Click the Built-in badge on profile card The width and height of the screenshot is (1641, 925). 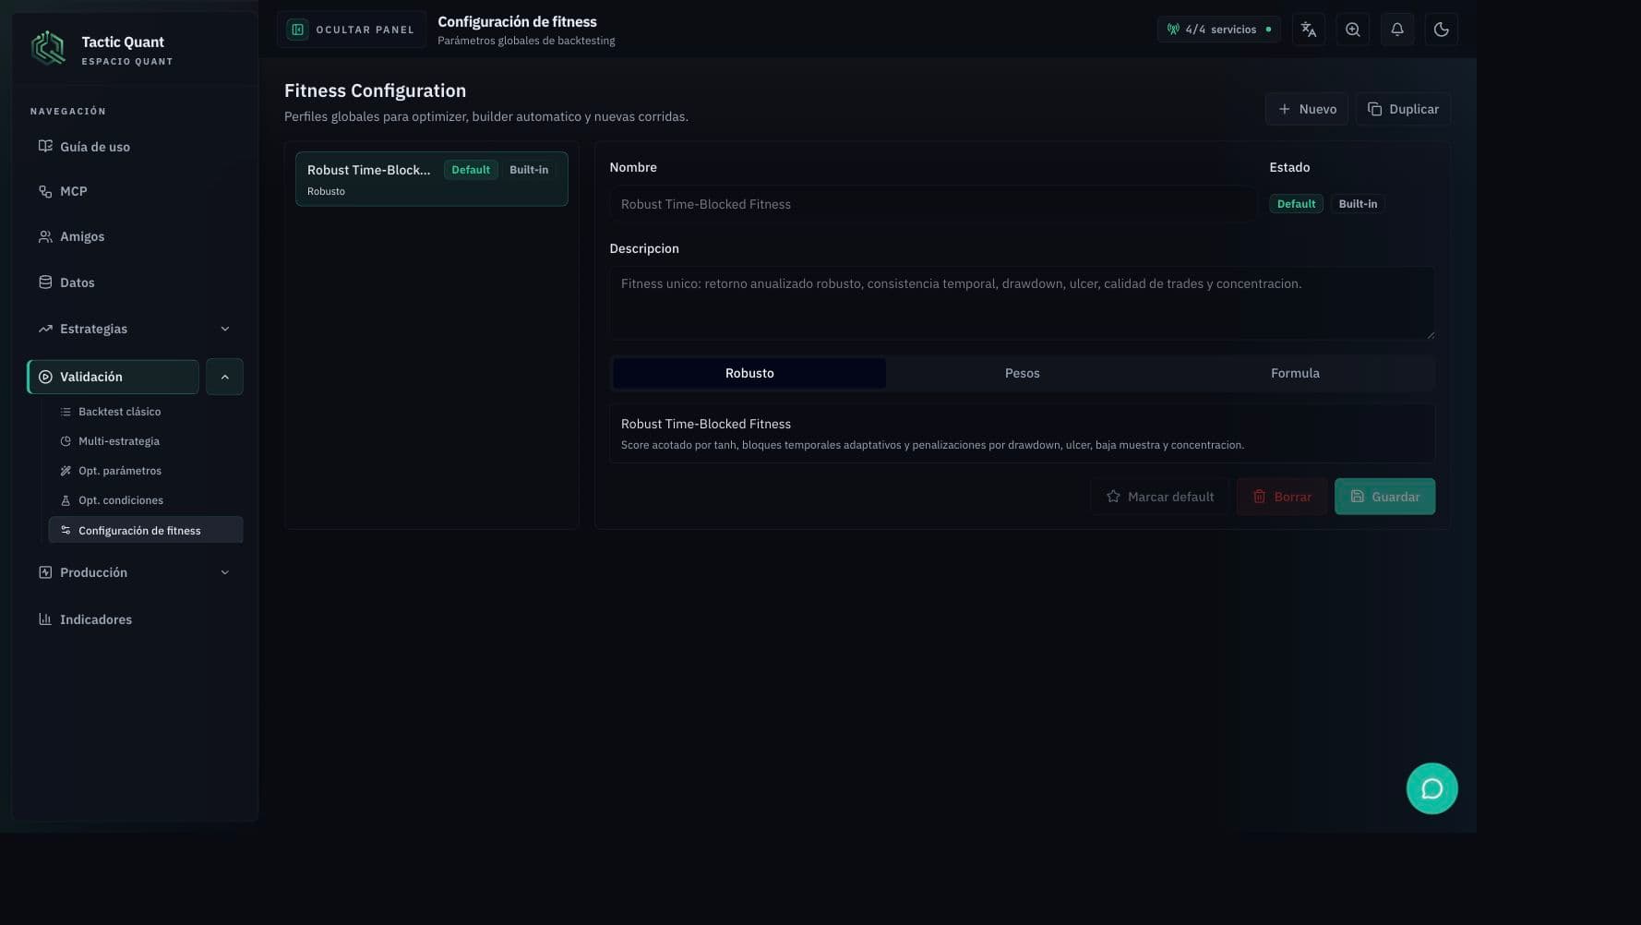coord(529,170)
